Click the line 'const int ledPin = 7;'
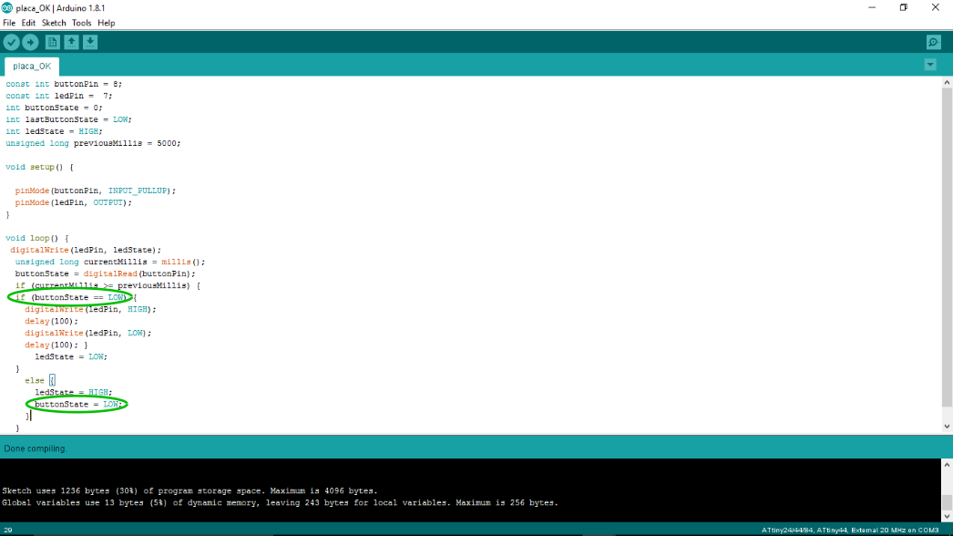Image resolution: width=953 pixels, height=536 pixels. (x=59, y=96)
